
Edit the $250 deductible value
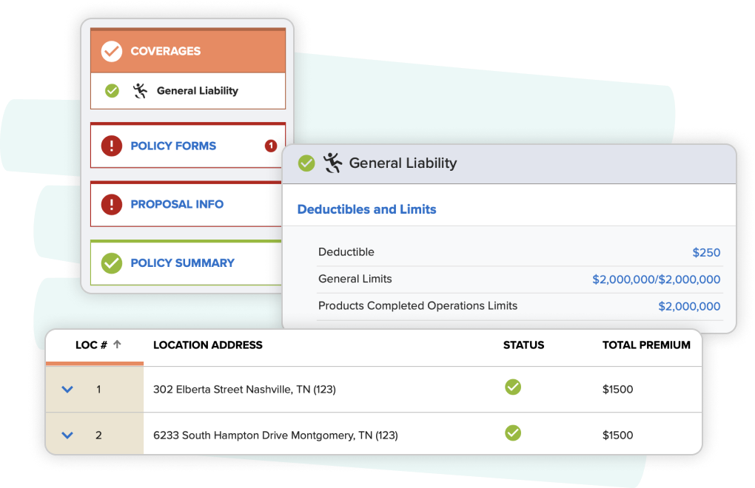pyautogui.click(x=706, y=252)
